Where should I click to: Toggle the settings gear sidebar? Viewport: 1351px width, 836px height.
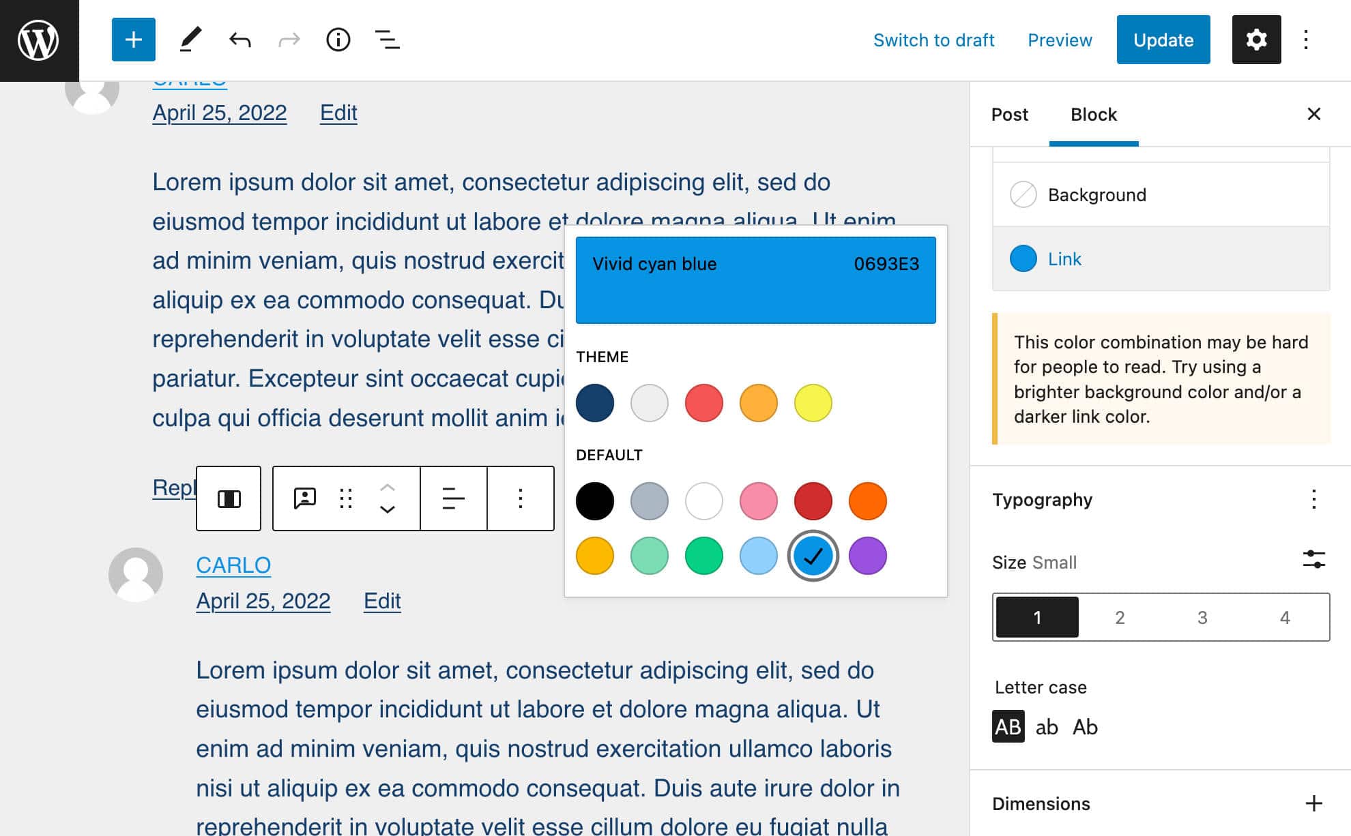point(1256,40)
